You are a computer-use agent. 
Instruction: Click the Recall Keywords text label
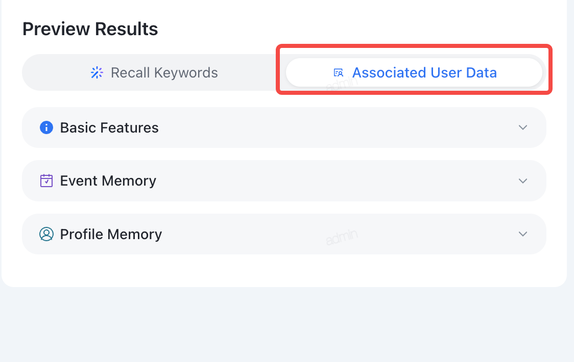(x=164, y=73)
